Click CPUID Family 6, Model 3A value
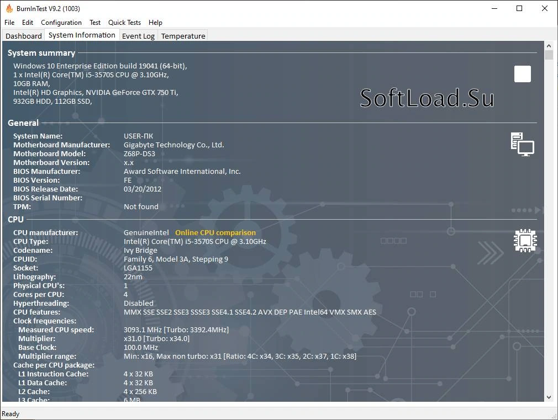This screenshot has height=420, width=558. 176,259
